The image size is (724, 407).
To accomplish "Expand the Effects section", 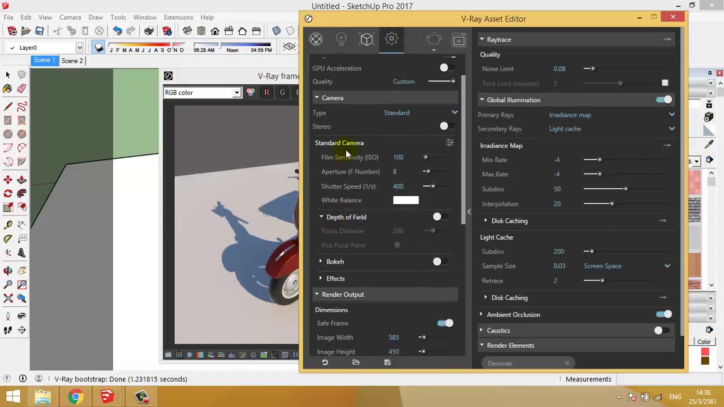I will click(321, 279).
